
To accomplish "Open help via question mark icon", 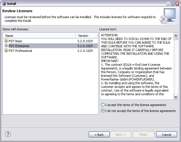I will click(8, 134).
